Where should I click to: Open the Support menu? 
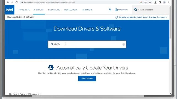click(39, 10)
